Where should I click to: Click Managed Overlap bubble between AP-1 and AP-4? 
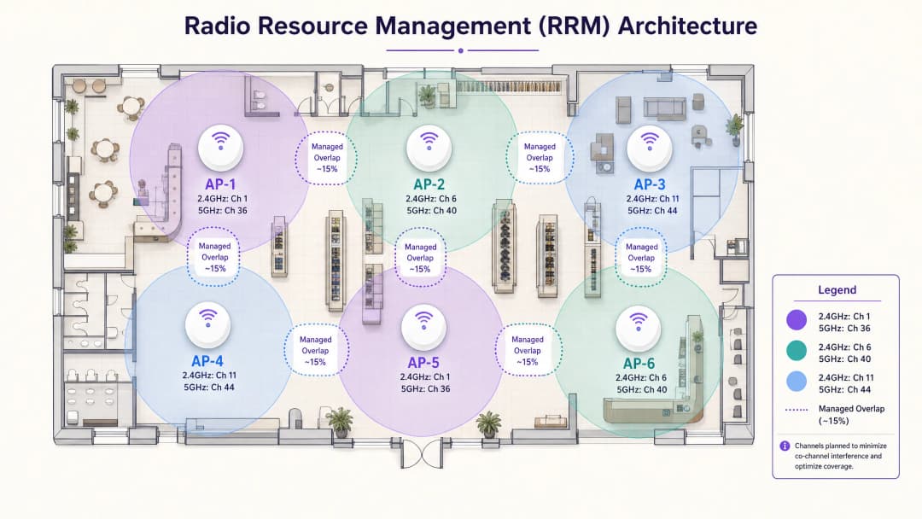(214, 257)
